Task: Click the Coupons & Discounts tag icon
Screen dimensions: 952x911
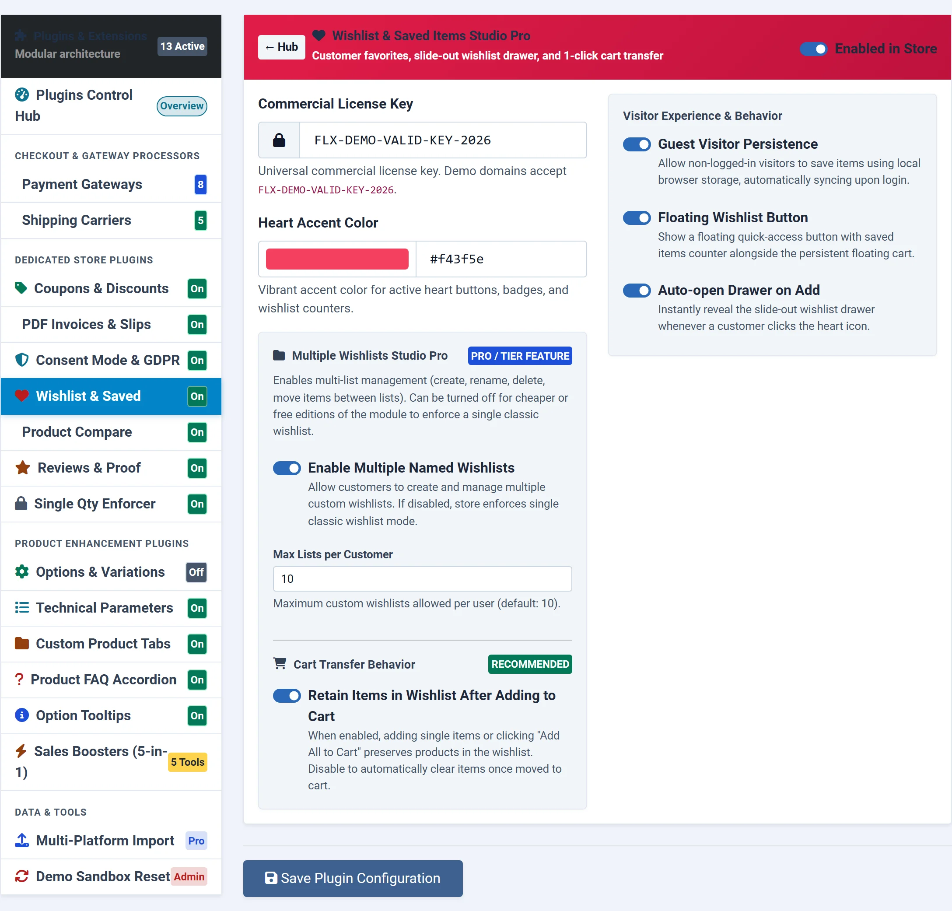Action: (21, 288)
